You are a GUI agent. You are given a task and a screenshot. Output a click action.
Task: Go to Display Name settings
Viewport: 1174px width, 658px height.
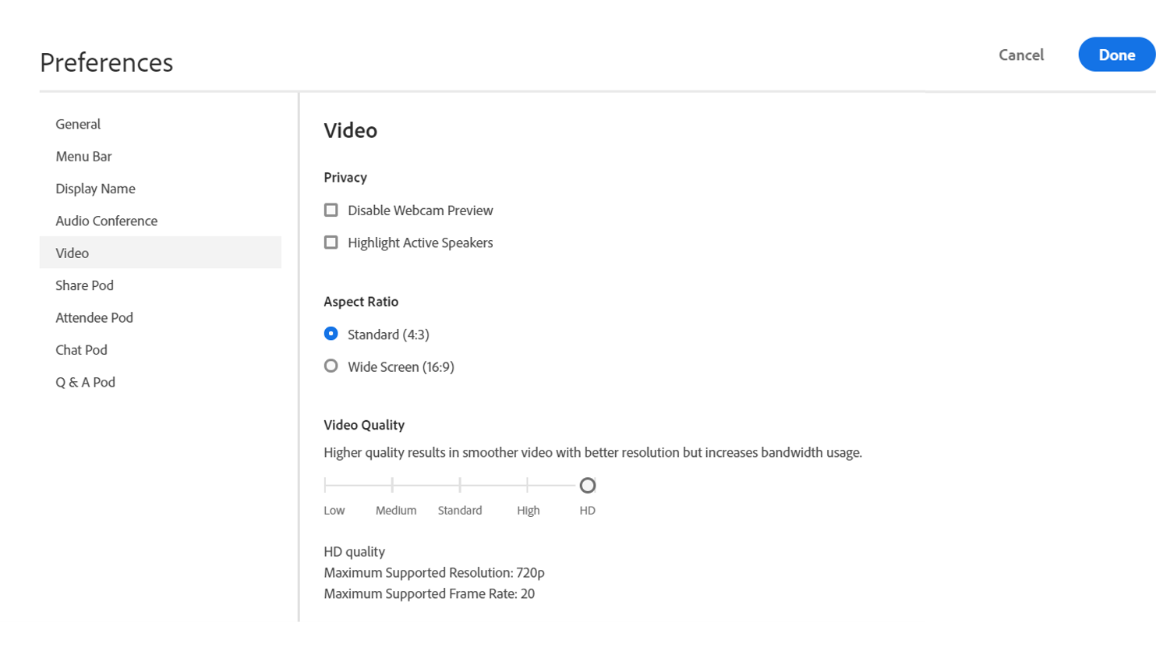click(x=95, y=189)
